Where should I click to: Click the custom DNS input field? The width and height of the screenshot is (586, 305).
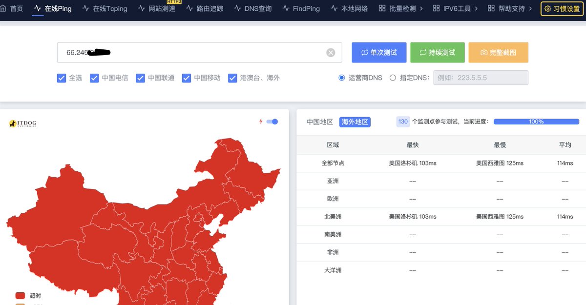(x=481, y=78)
